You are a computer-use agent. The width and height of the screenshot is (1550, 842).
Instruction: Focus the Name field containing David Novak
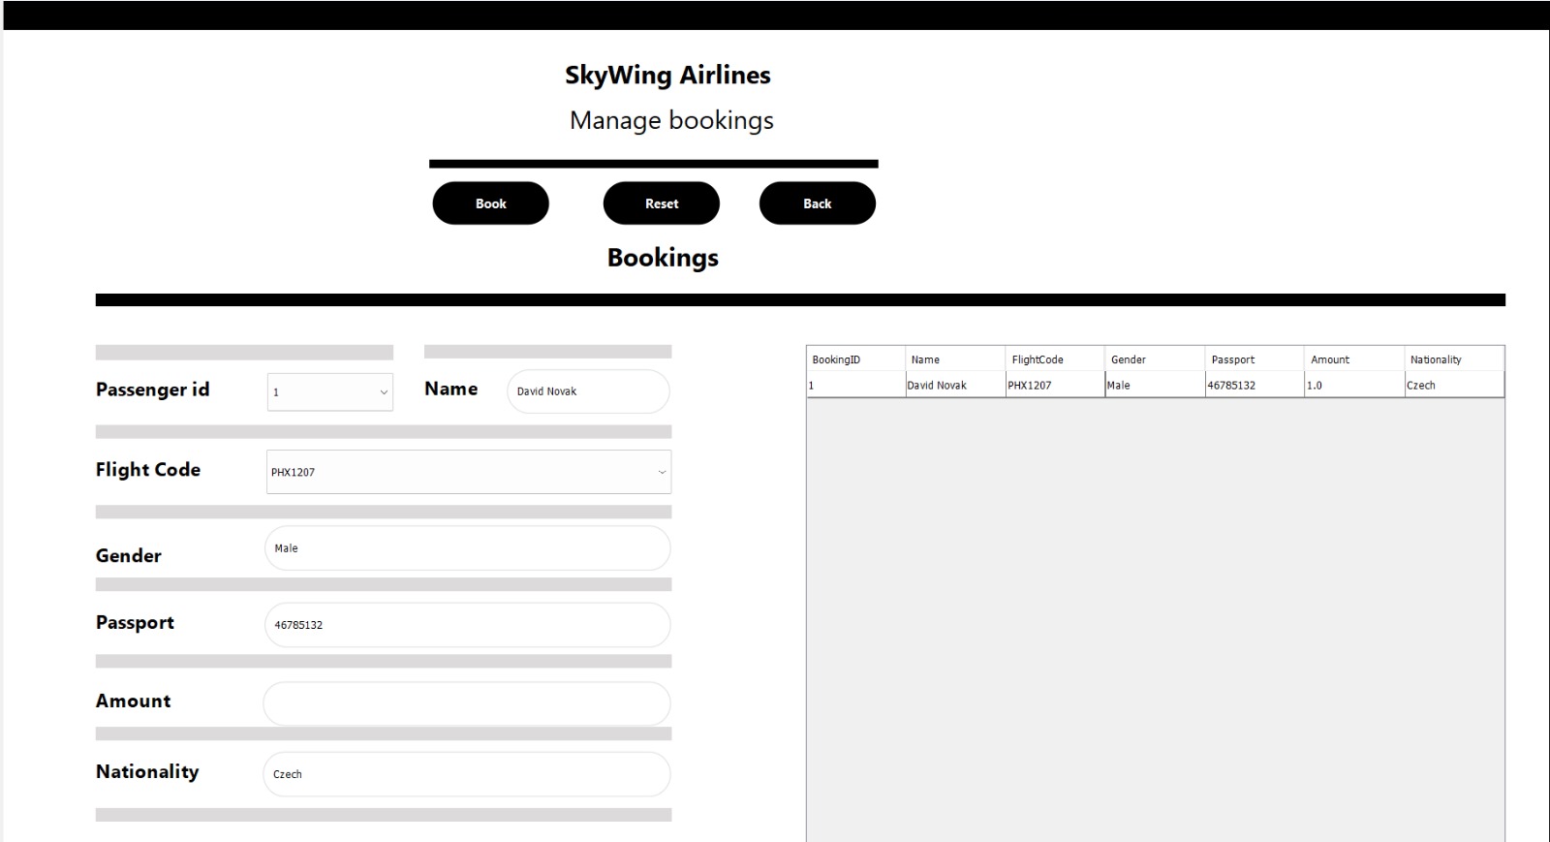pos(588,391)
